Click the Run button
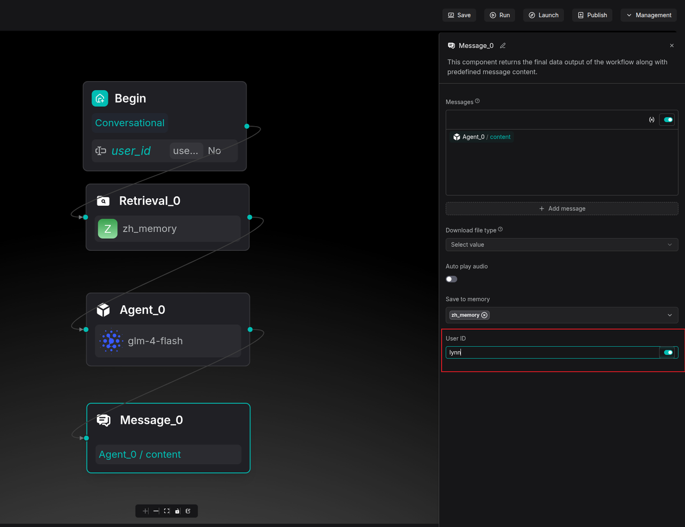685x527 pixels. 500,15
